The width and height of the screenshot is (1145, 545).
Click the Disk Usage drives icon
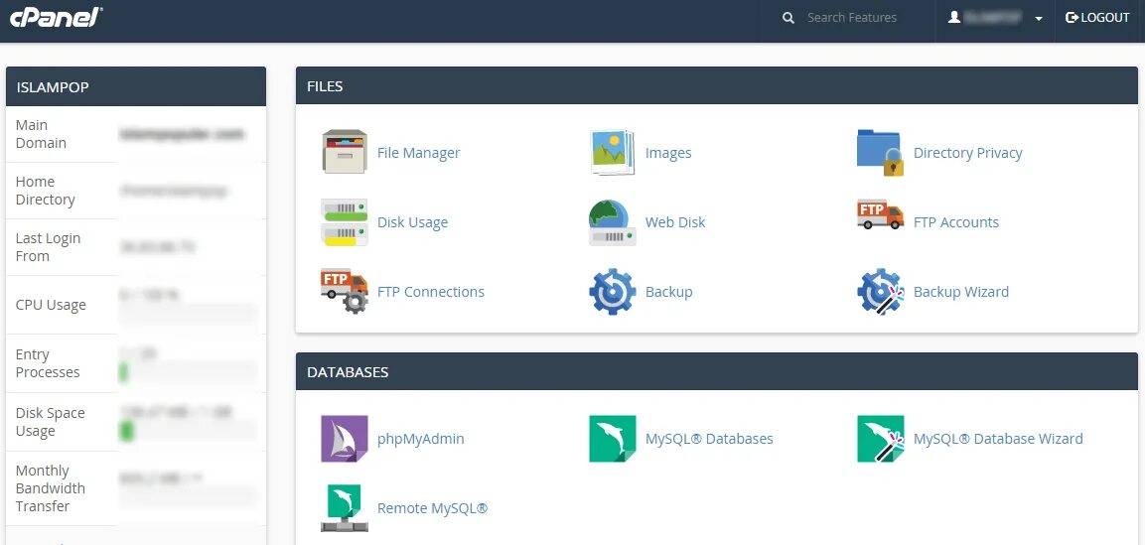345,221
